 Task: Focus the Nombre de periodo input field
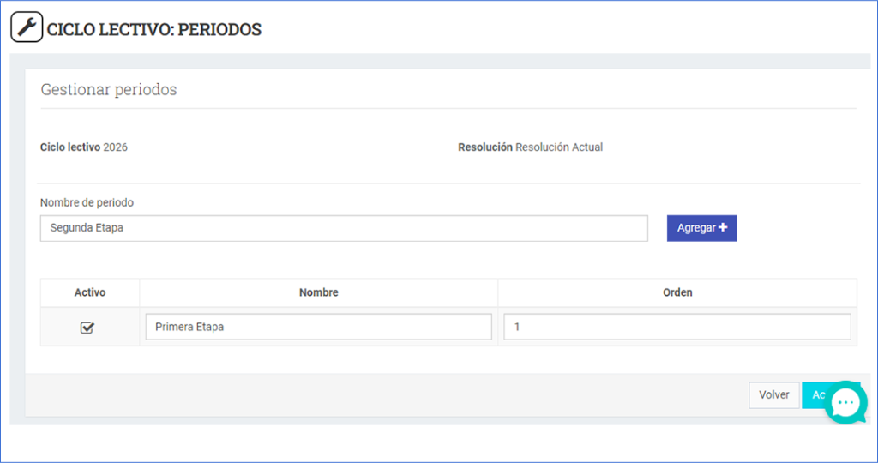(x=343, y=228)
